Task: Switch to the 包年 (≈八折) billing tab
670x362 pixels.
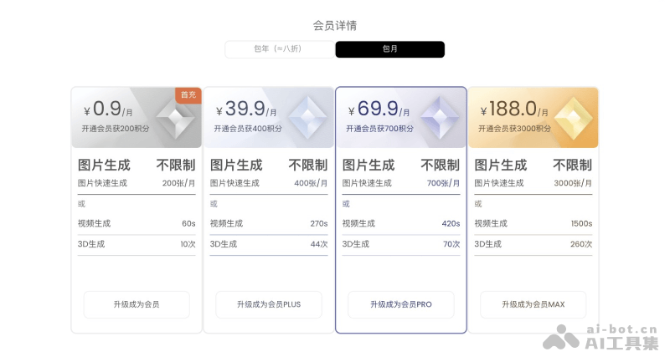Action: [x=279, y=49]
